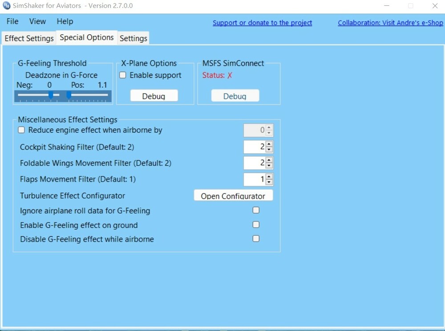Decrease Flaps Movement Filter value
The width and height of the screenshot is (445, 331).
point(269,182)
